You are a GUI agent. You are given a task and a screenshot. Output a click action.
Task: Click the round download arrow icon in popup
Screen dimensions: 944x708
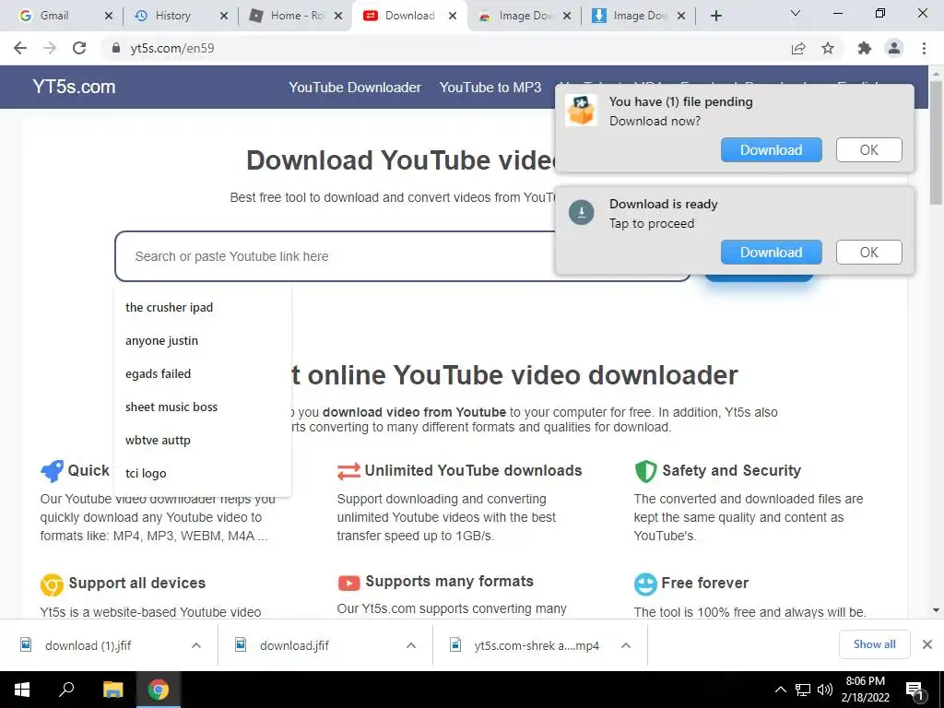point(582,213)
